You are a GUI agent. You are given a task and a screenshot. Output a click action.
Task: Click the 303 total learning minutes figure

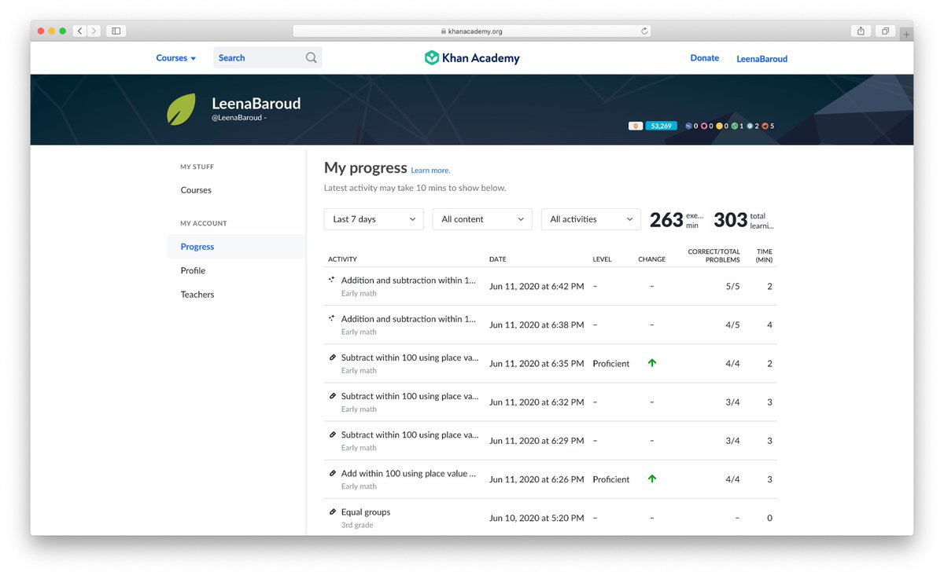730,221
